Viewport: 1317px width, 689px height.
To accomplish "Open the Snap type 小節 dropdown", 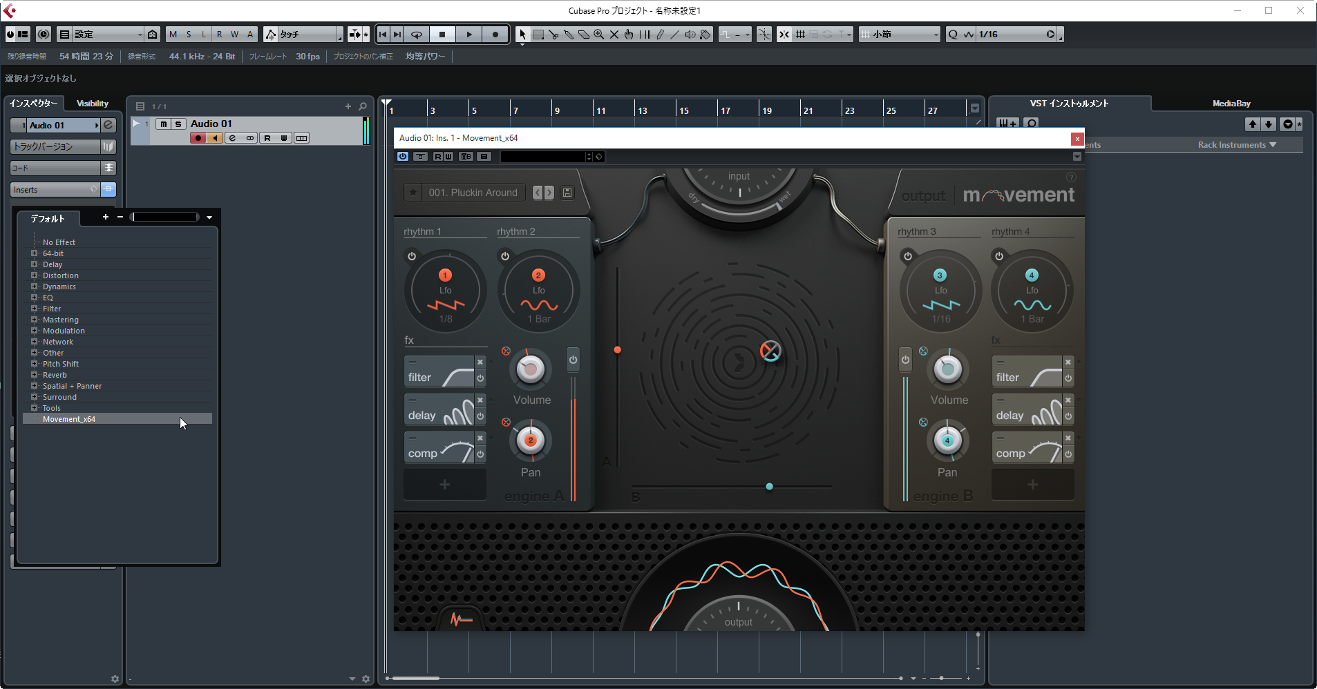I will coord(900,34).
